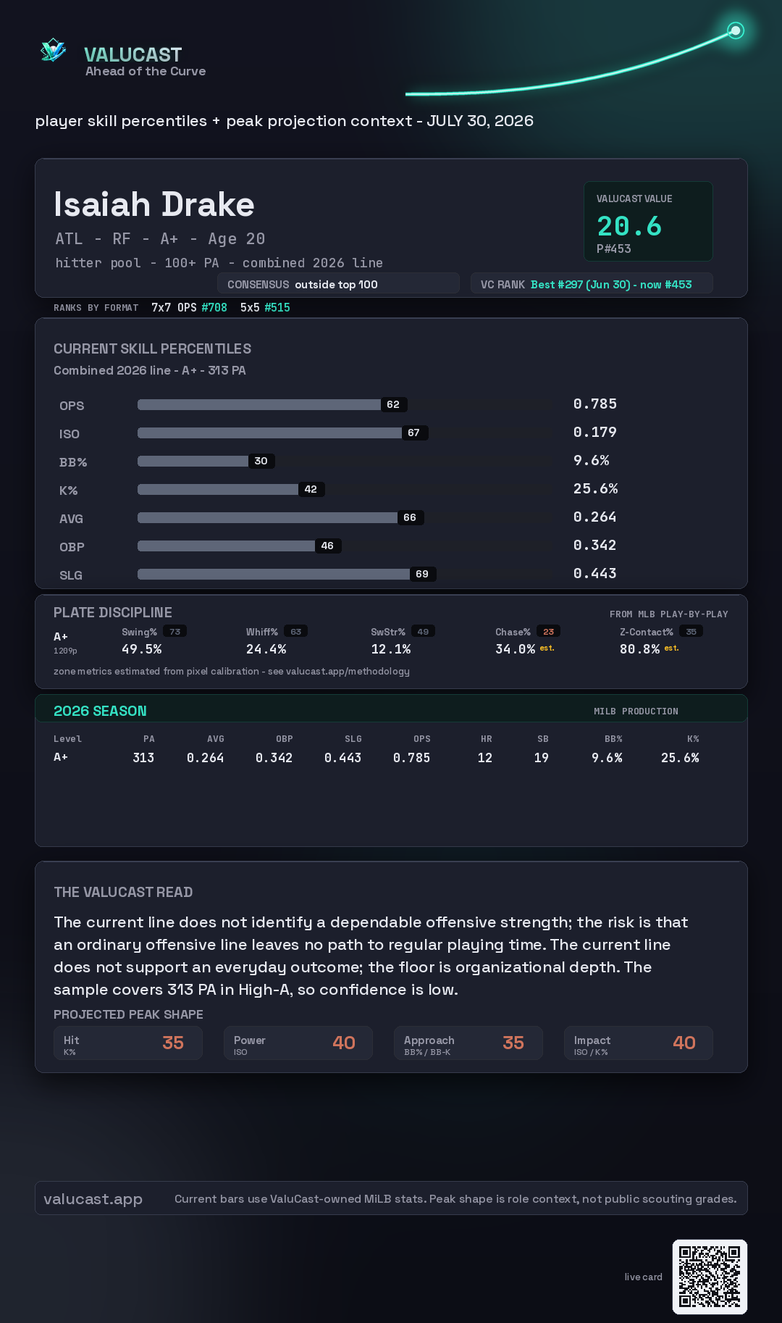The width and height of the screenshot is (782, 1323).
Task: Open the valucast.app footer link
Action: 93,1199
